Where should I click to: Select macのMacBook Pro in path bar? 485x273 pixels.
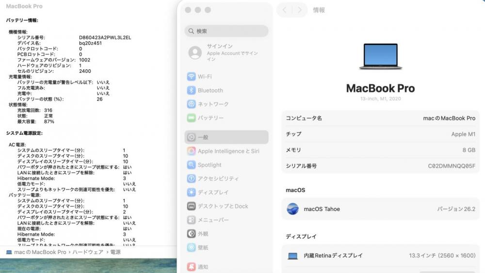40,252
